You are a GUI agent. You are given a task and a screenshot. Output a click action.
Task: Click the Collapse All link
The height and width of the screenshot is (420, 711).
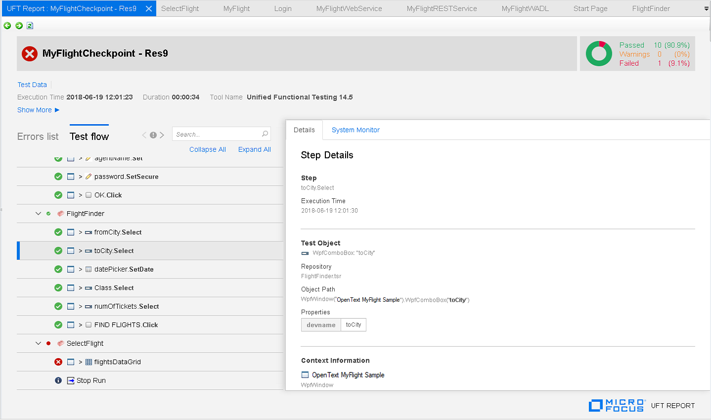tap(207, 149)
